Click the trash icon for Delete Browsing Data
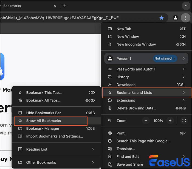This screenshot has width=192, height=169. [110, 108]
